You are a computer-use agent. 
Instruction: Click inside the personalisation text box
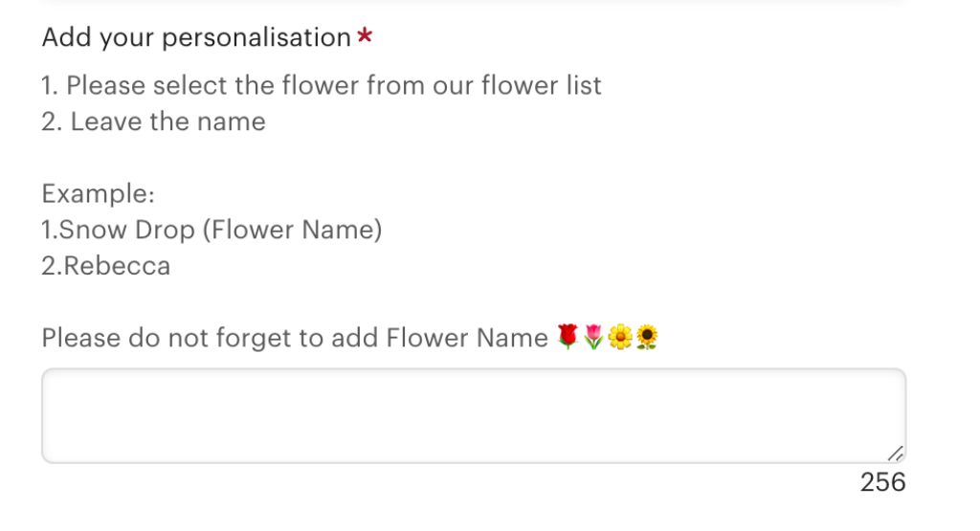point(473,415)
